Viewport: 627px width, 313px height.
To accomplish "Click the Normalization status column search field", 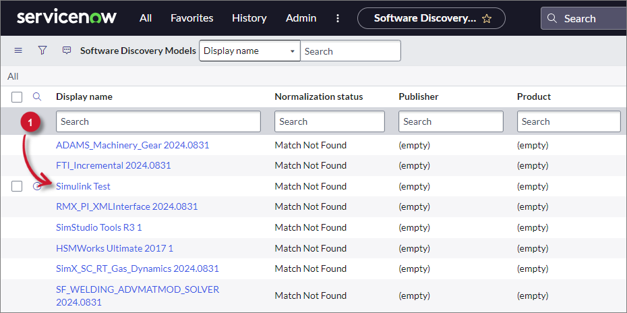I will (330, 121).
